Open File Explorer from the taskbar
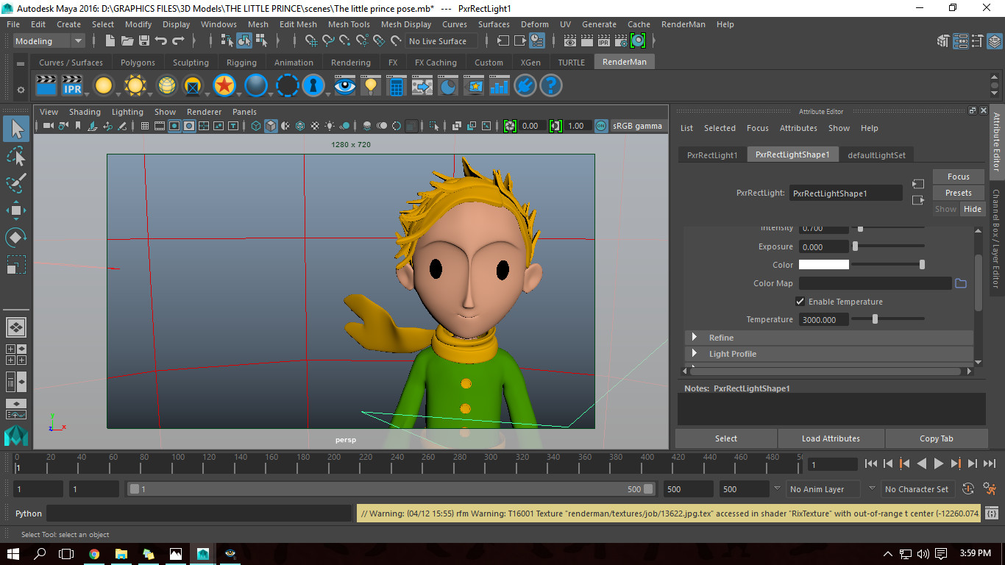The image size is (1005, 565). (x=122, y=553)
